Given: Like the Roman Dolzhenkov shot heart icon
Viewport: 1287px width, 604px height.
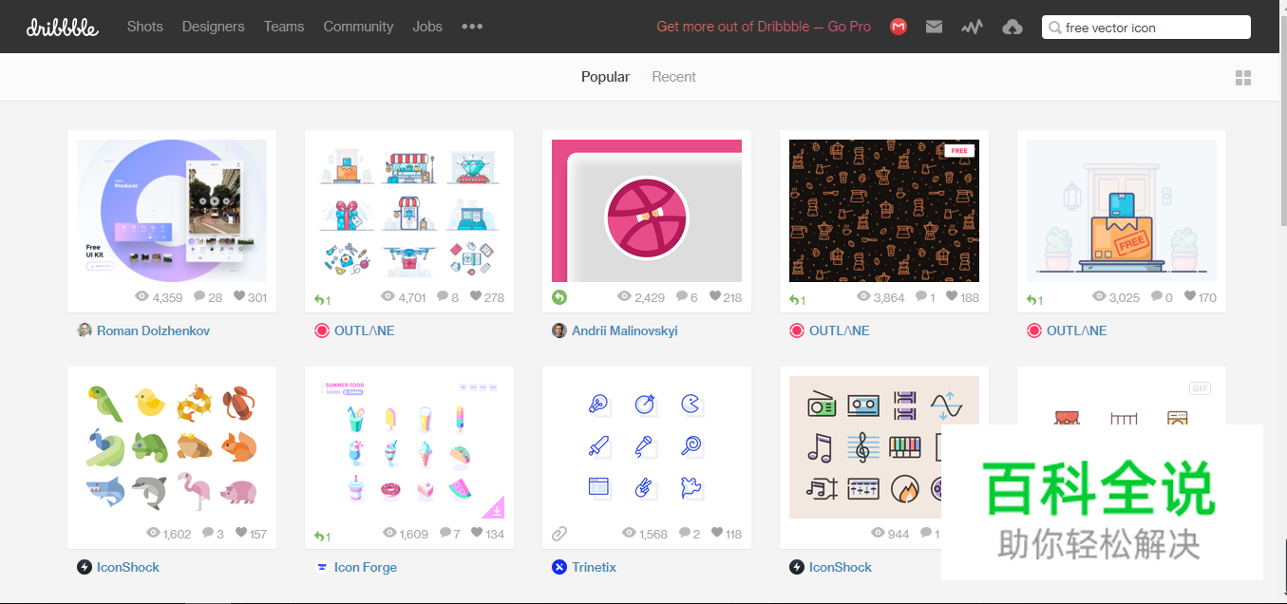Looking at the screenshot, I should tap(239, 297).
